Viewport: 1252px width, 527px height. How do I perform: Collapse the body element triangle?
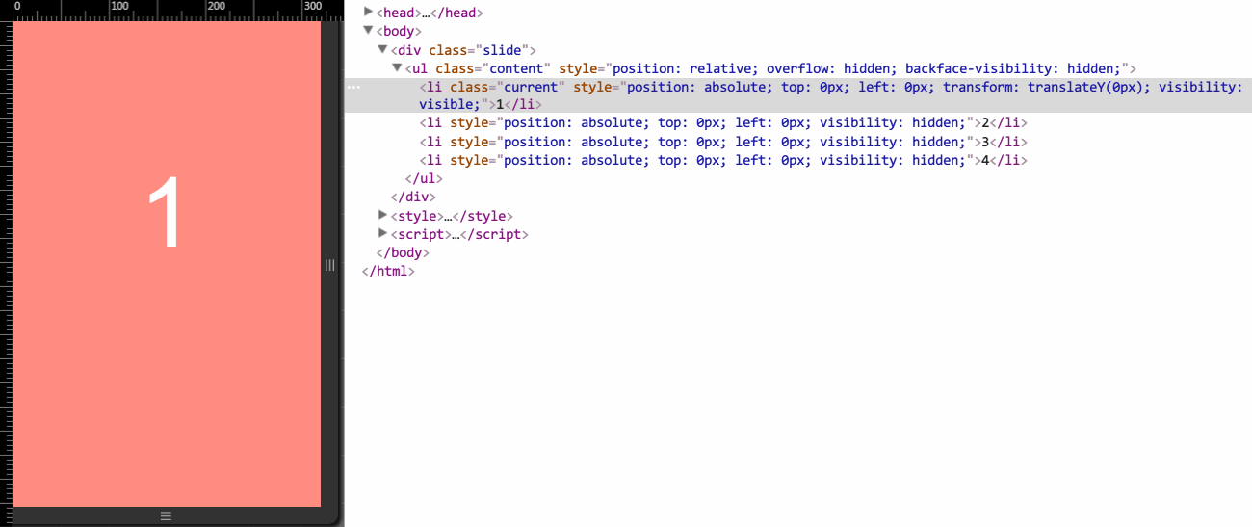(368, 31)
